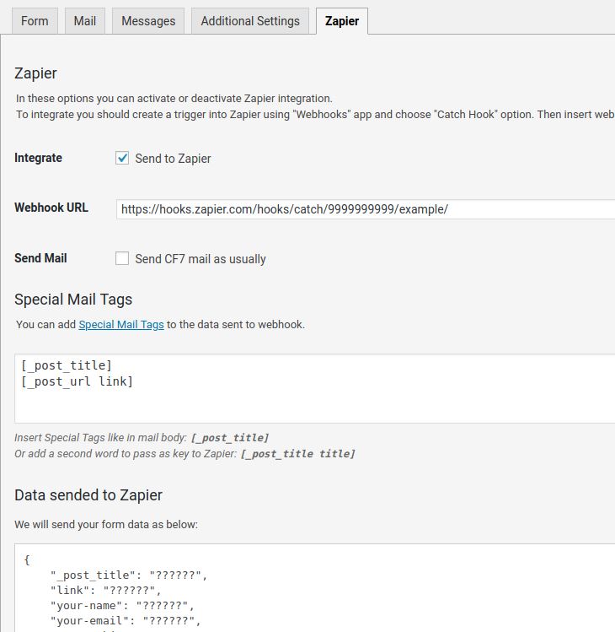
Task: Click the Data sended to Zapier heading
Action: [x=88, y=495]
